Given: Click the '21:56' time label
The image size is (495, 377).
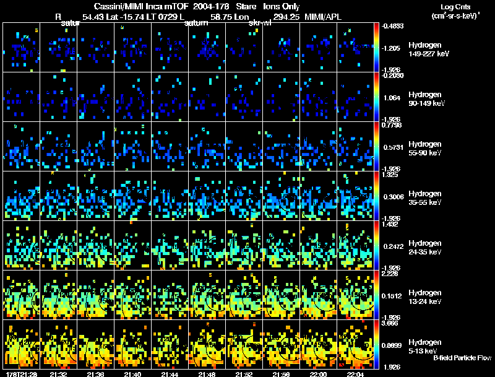Looking at the screenshot, I should 281,375.
